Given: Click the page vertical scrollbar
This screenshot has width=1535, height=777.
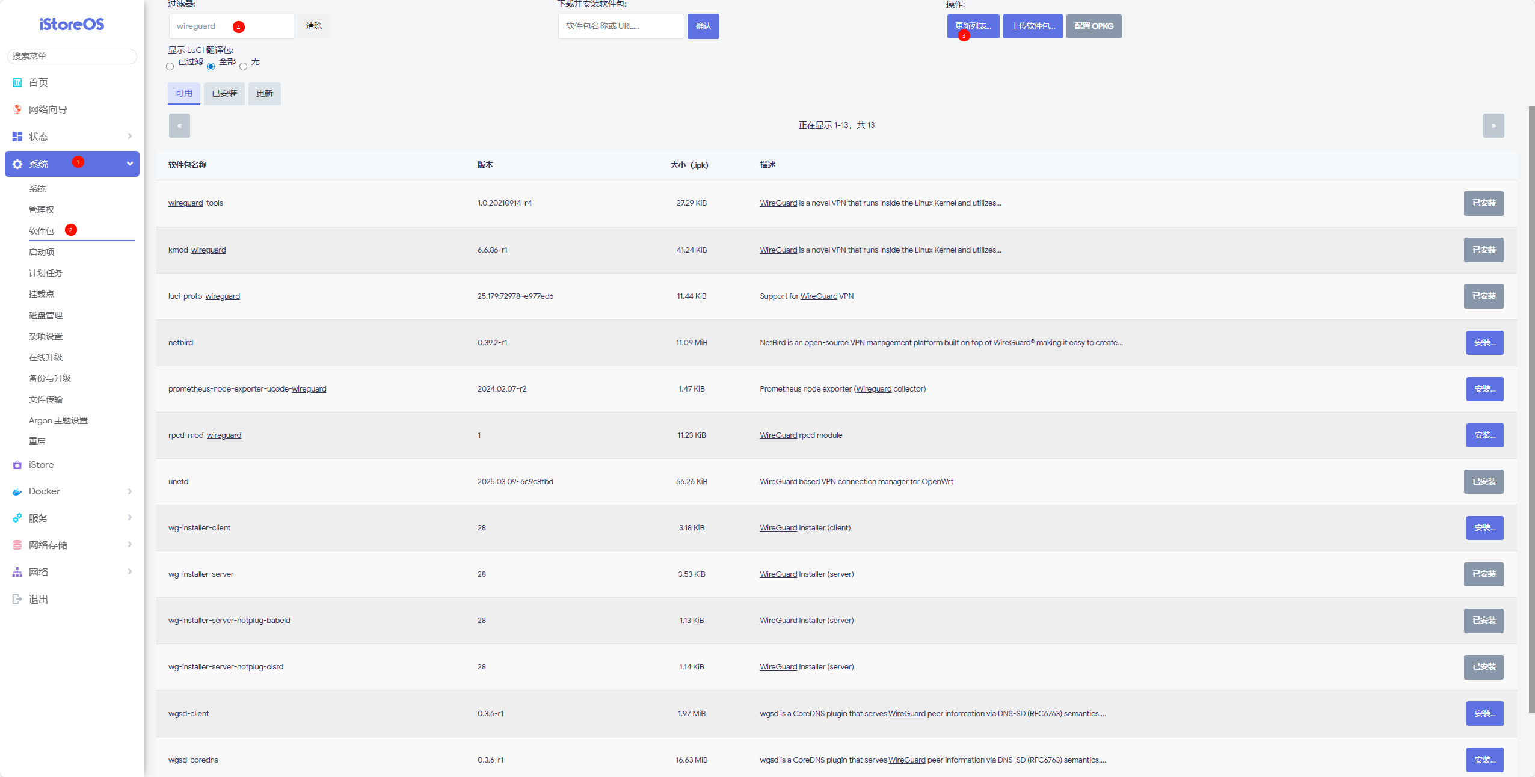Looking at the screenshot, I should click(x=1531, y=409).
